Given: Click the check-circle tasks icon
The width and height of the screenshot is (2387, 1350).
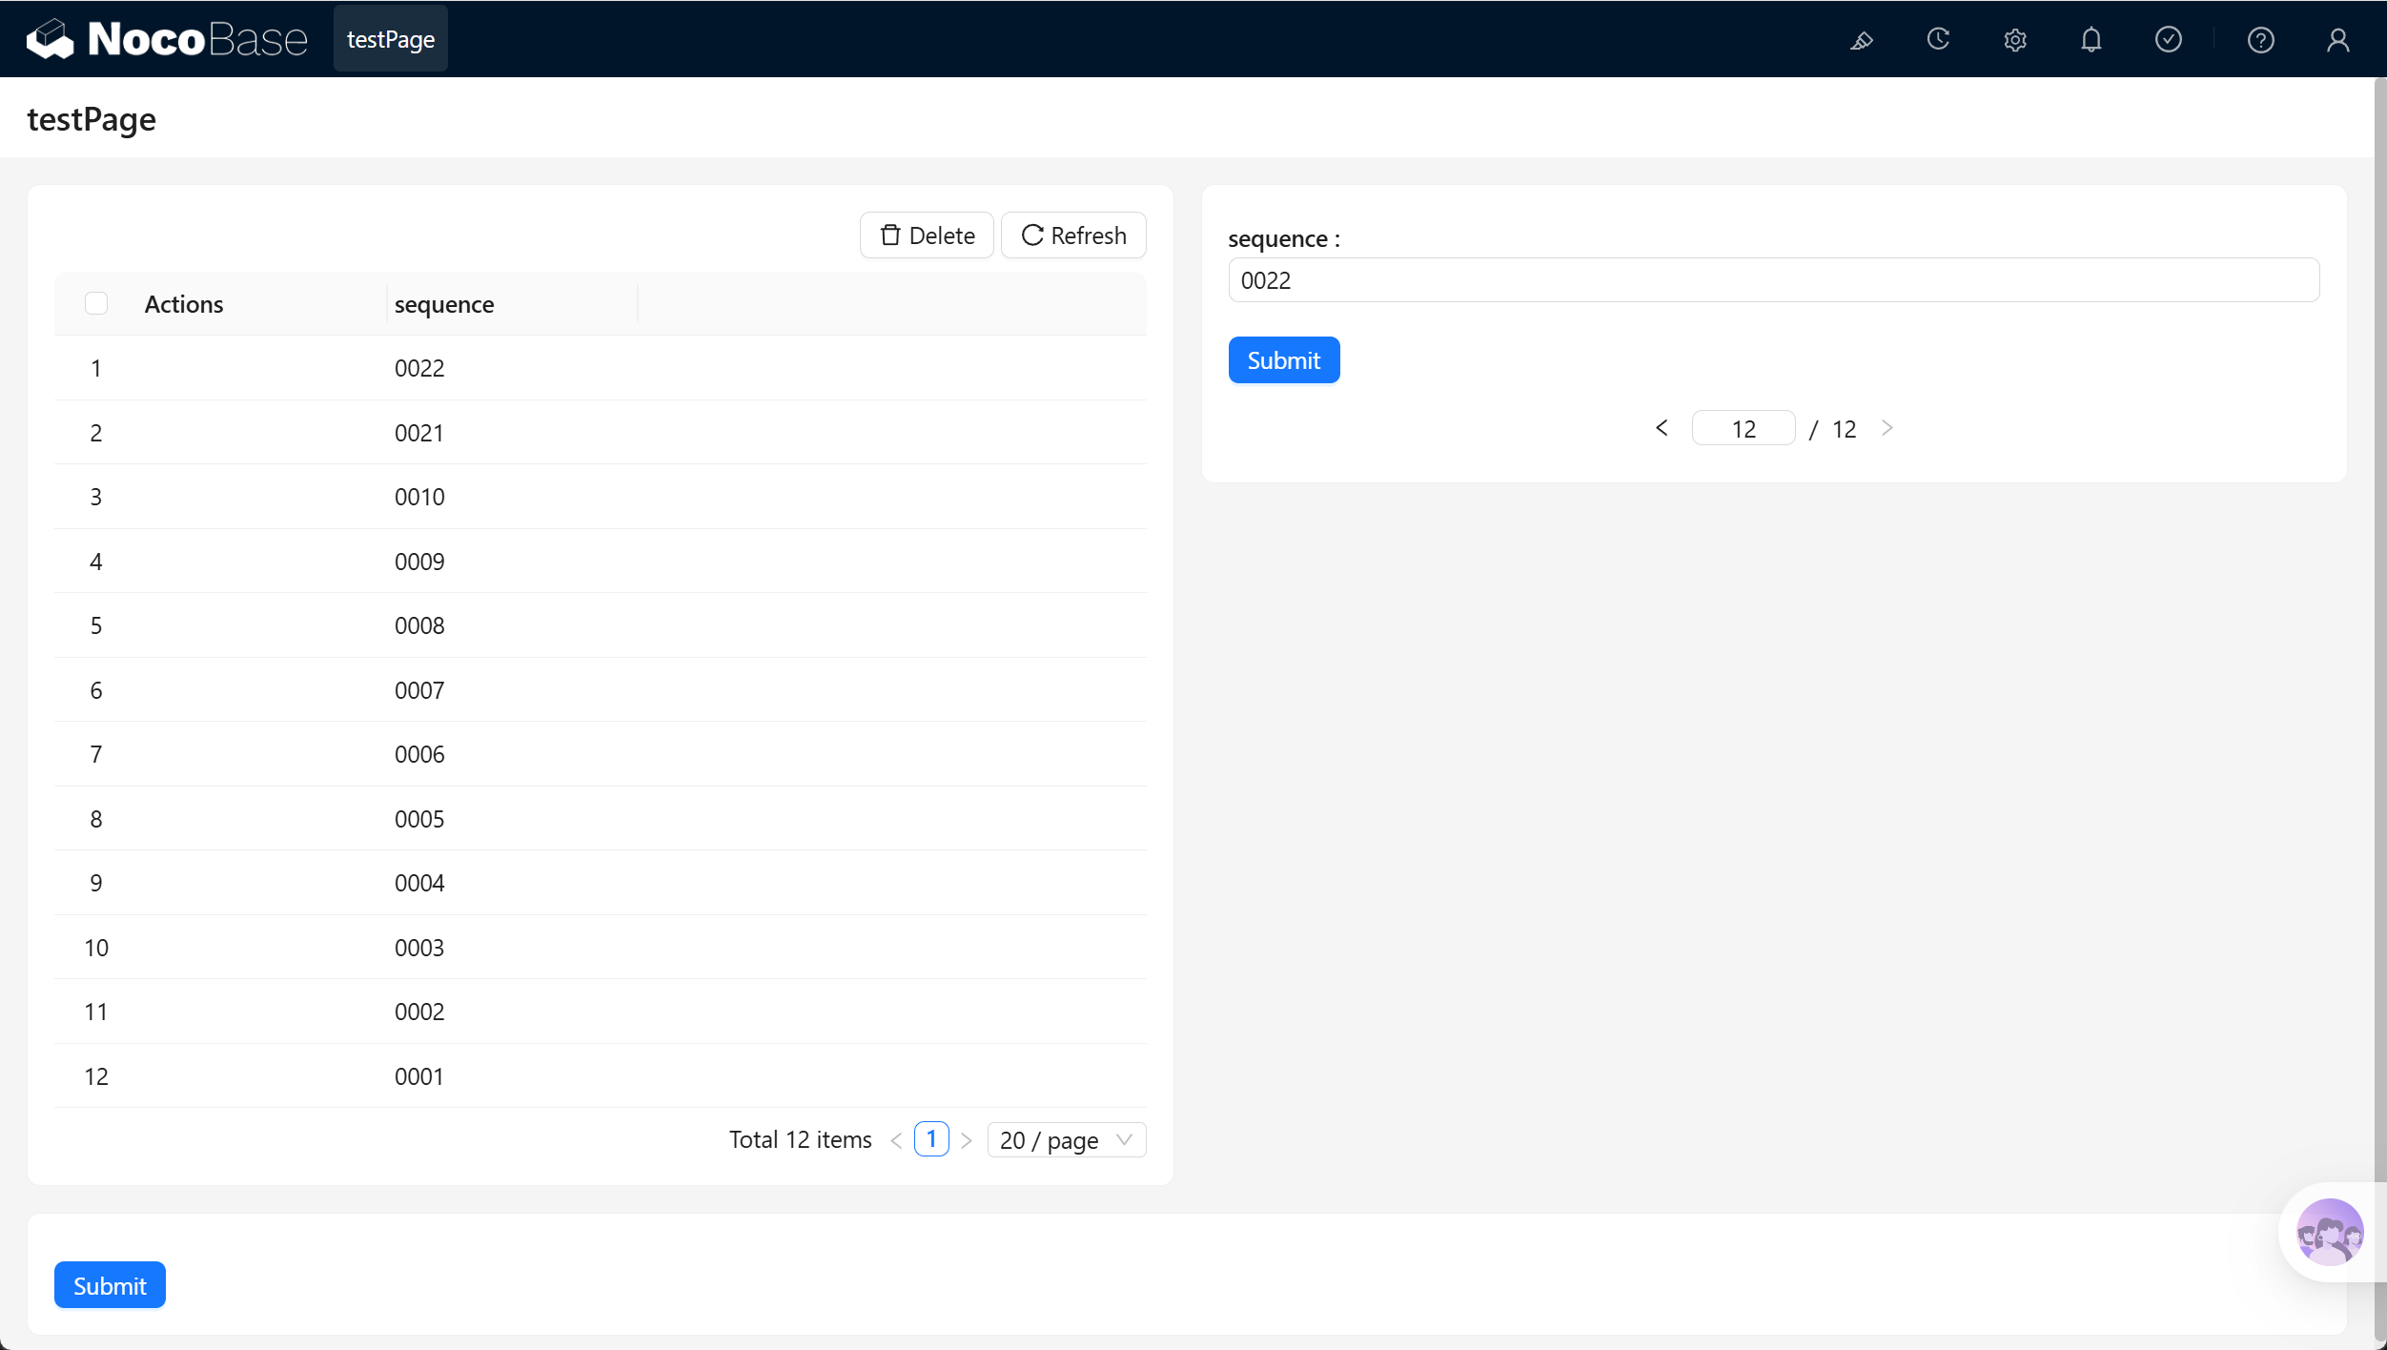Looking at the screenshot, I should [2169, 39].
